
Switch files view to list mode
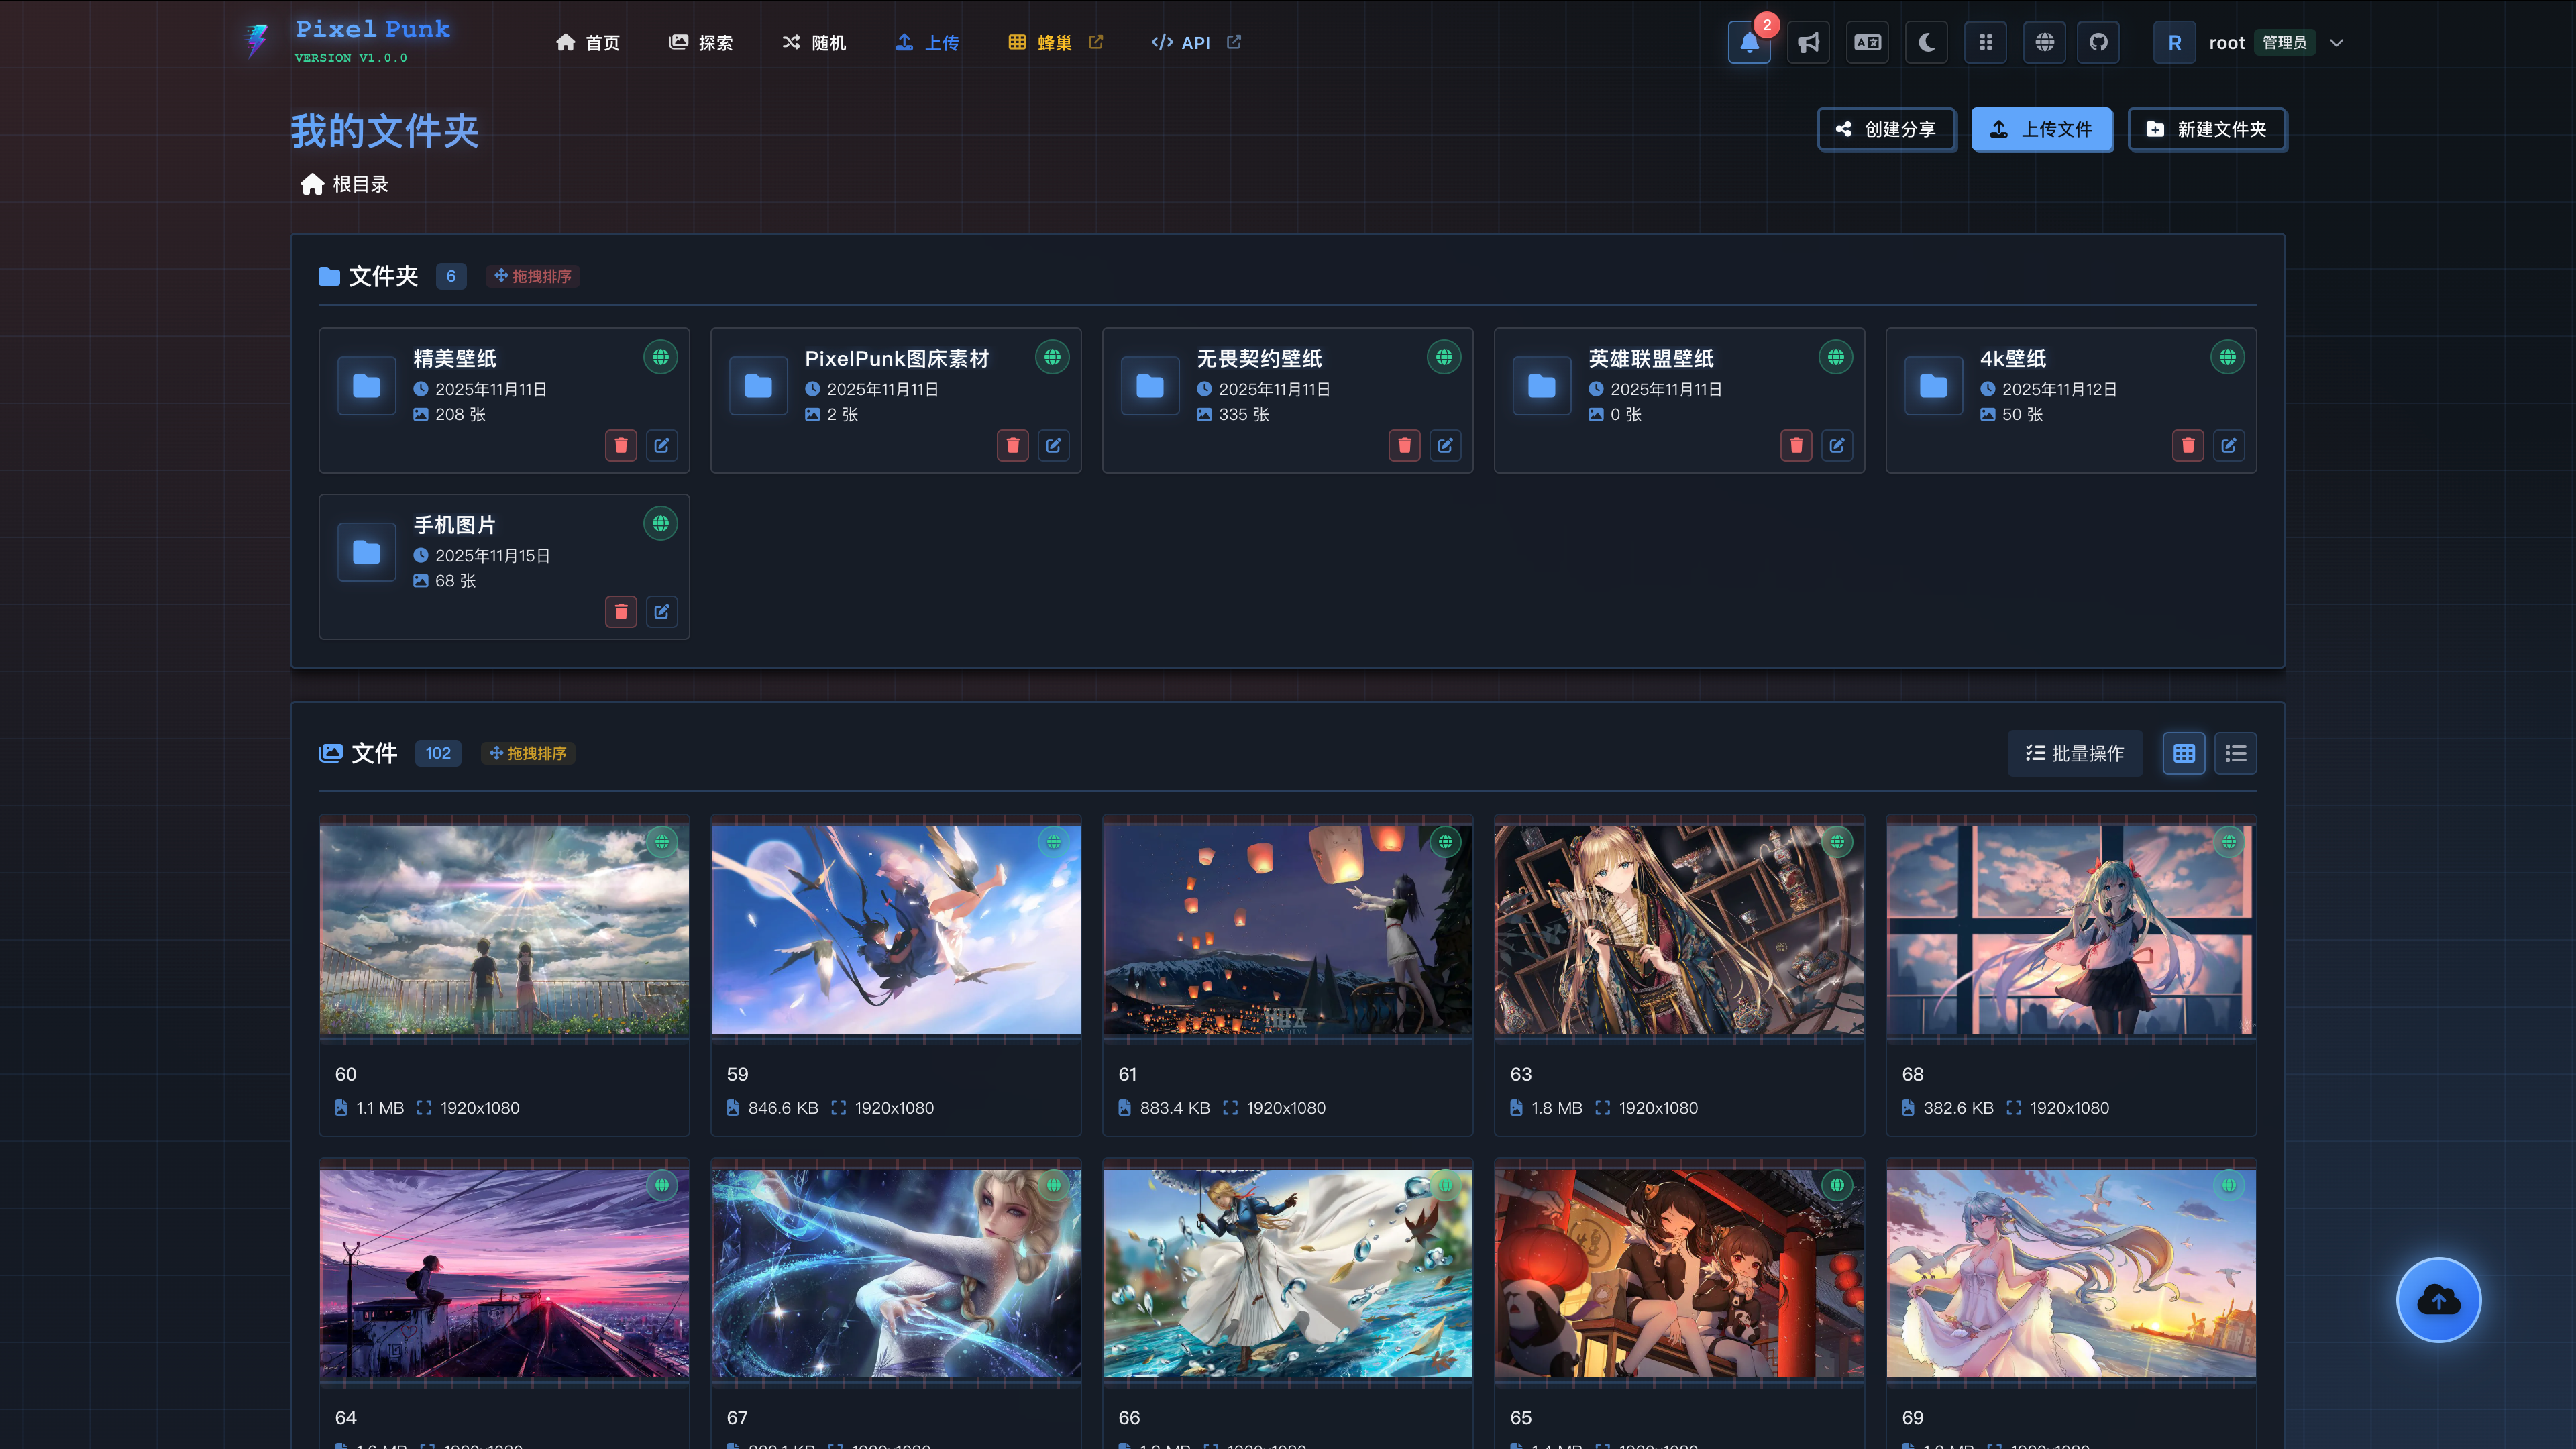(x=2235, y=753)
